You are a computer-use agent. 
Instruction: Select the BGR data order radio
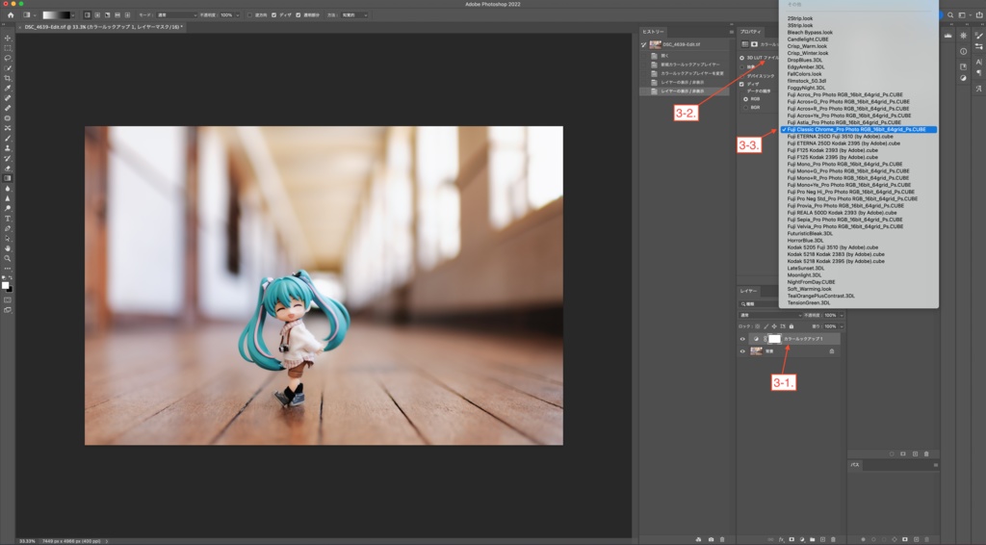click(x=746, y=108)
